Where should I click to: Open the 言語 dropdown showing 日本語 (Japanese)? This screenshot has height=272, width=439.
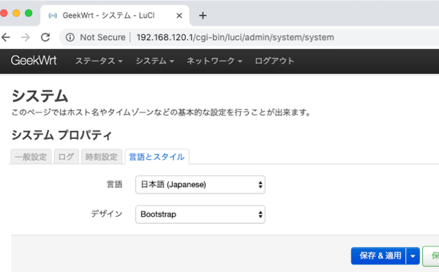(200, 185)
